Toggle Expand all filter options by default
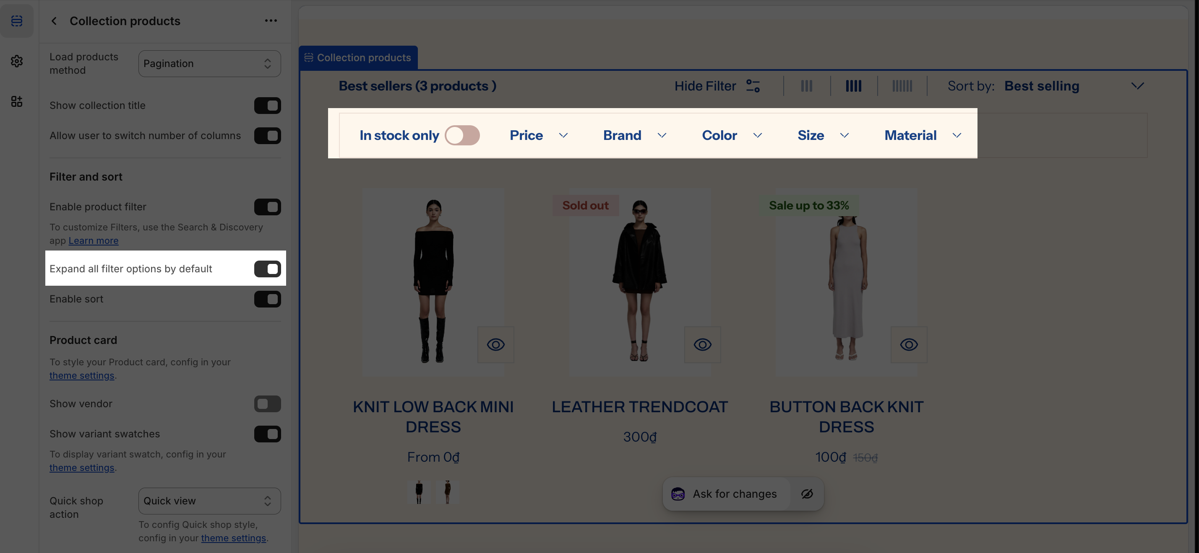Screen dimensions: 1199x553 tap(267, 269)
